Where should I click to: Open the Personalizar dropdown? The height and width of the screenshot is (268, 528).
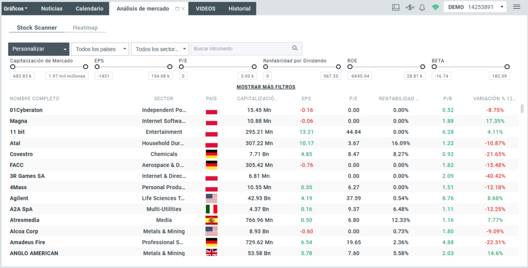39,49
